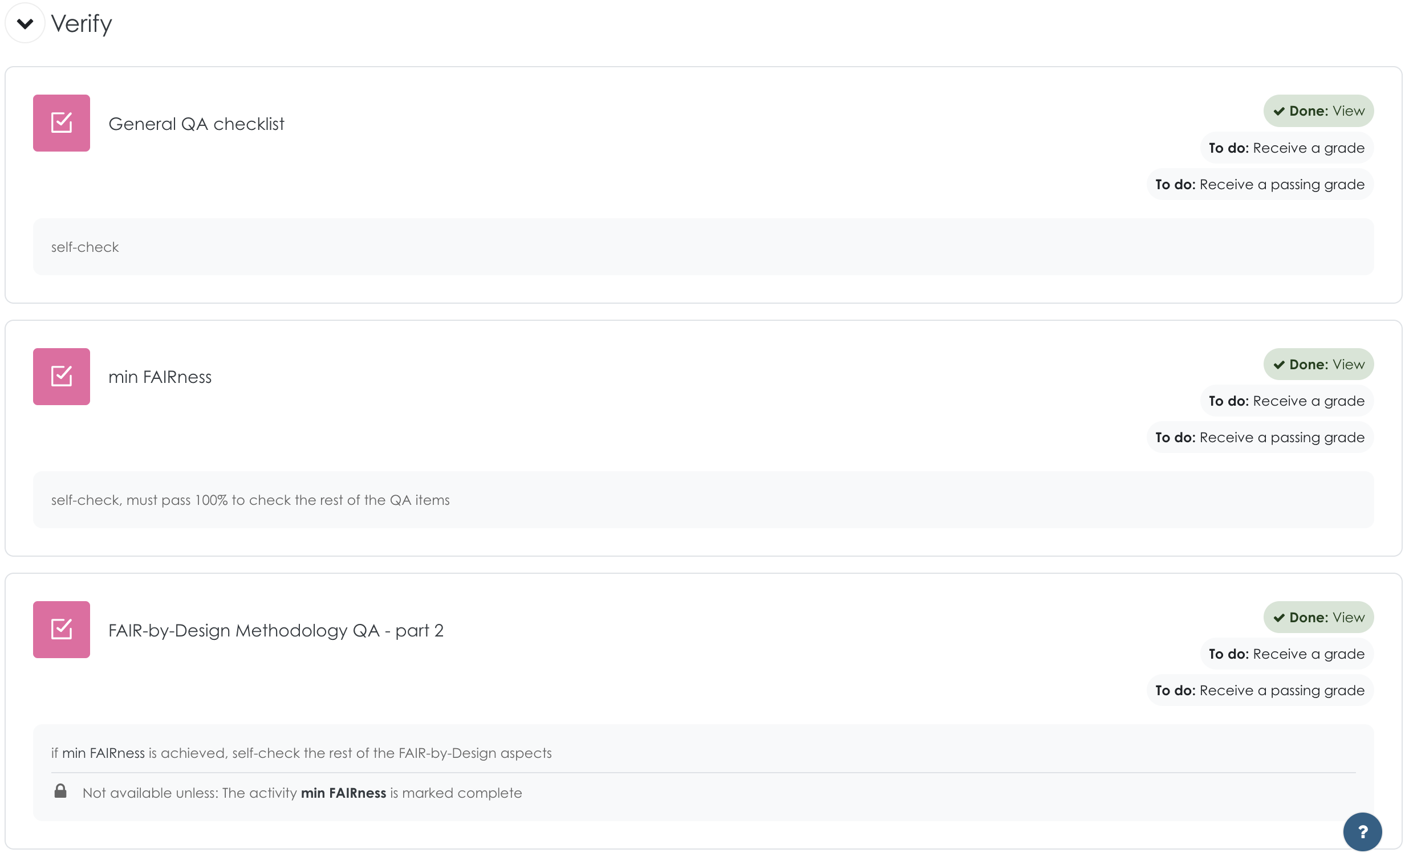
Task: Click the FAIR-by-Design Methodology QA icon
Action: click(x=62, y=630)
